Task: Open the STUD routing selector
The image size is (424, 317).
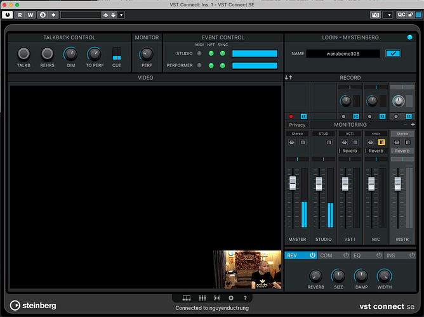Action: tap(324, 134)
